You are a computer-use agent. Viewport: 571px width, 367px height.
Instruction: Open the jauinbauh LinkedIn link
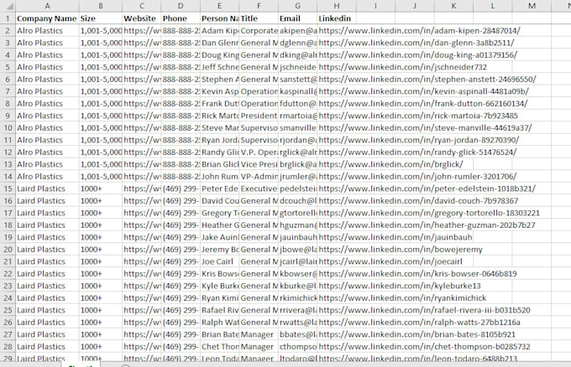tap(396, 237)
